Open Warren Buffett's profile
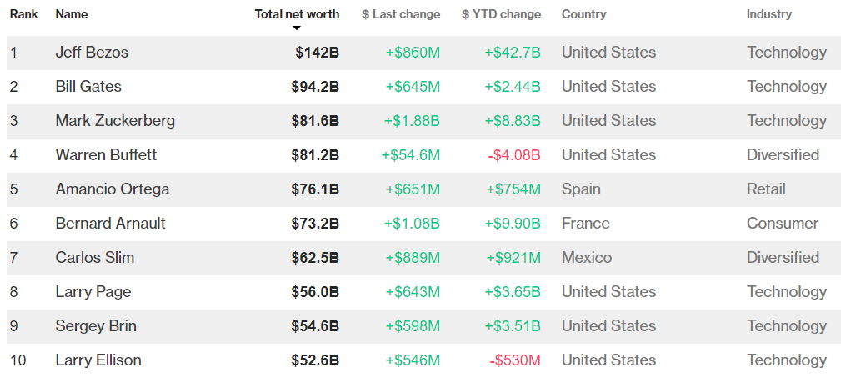Image resolution: width=841 pixels, height=378 pixels. coord(106,155)
